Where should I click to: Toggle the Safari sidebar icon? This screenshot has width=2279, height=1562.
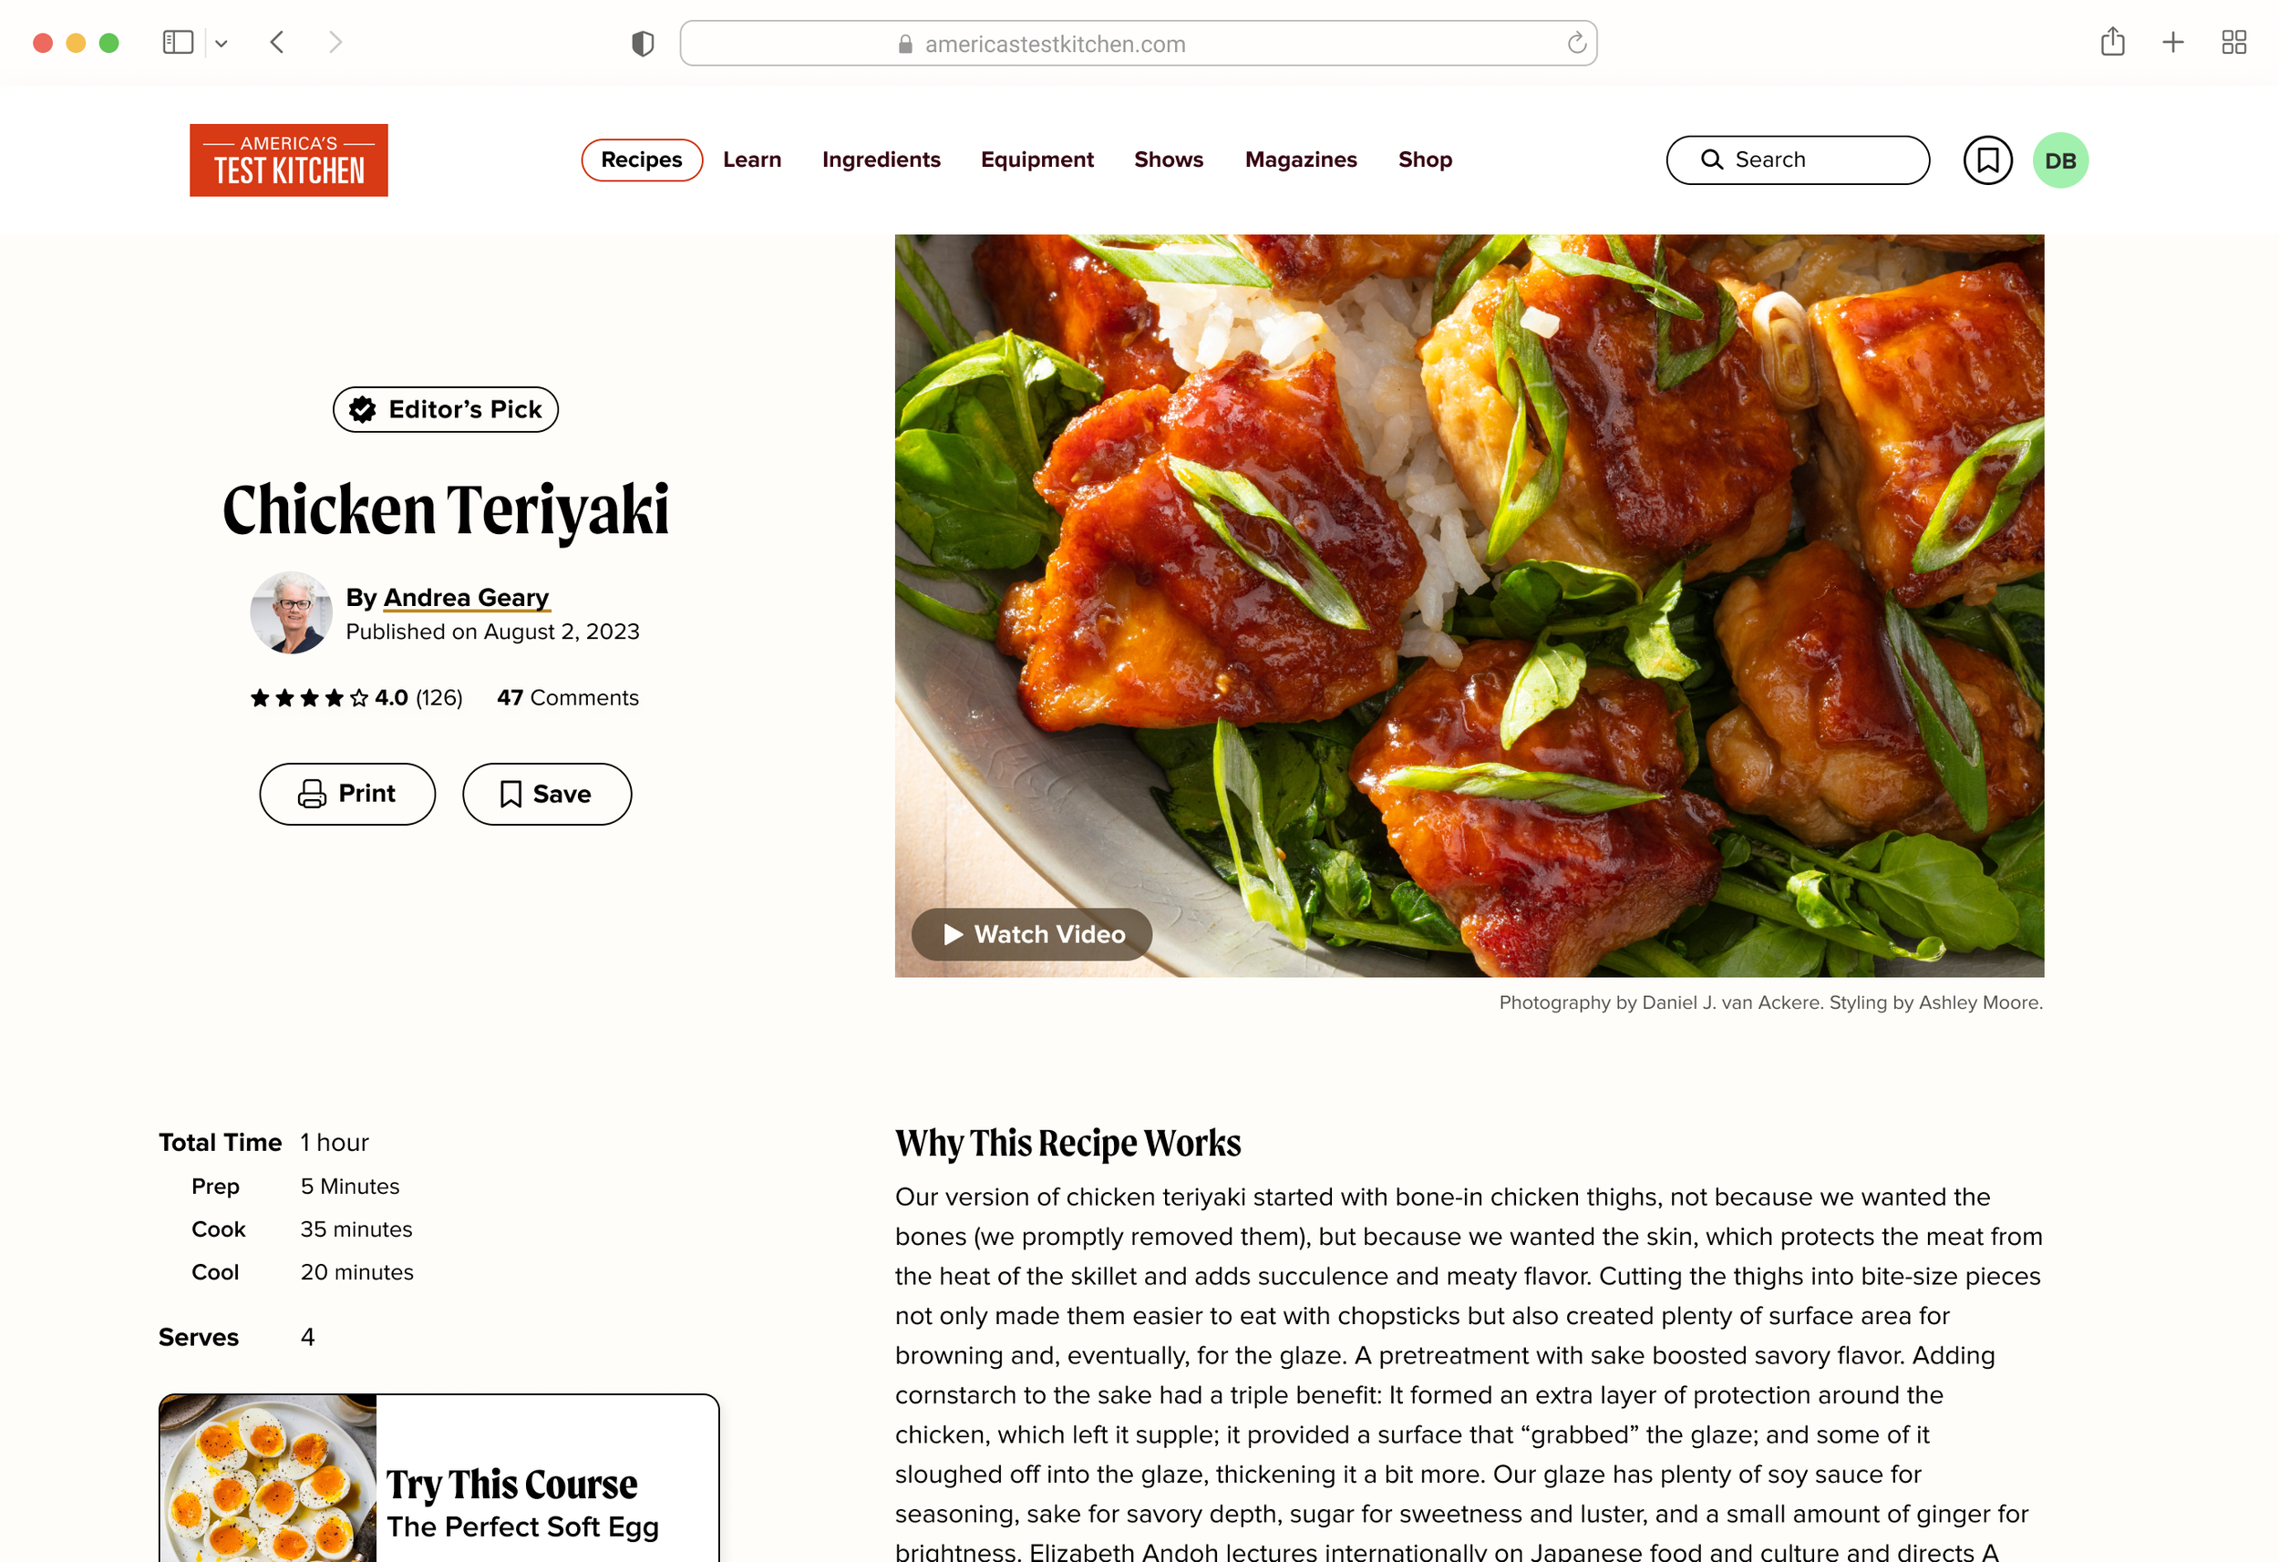point(178,42)
